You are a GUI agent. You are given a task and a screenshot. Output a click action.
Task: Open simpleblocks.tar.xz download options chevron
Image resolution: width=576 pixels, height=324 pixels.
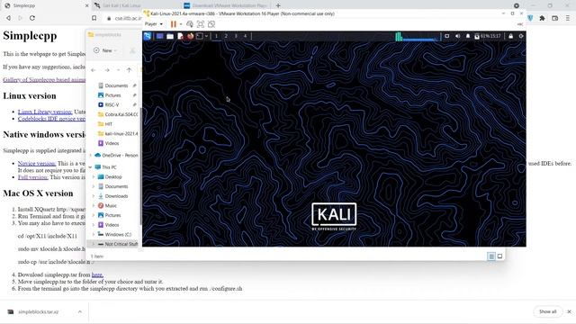(x=80, y=311)
